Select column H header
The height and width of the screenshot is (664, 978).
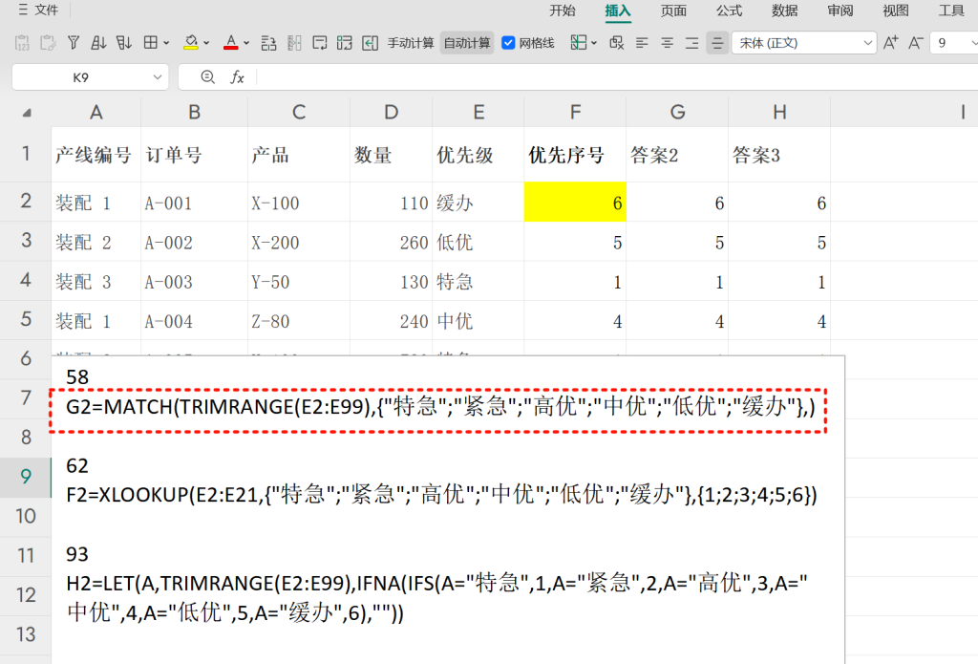tap(779, 113)
